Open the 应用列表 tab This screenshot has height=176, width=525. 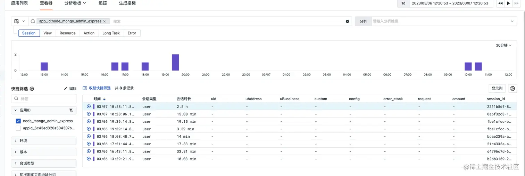[19, 3]
